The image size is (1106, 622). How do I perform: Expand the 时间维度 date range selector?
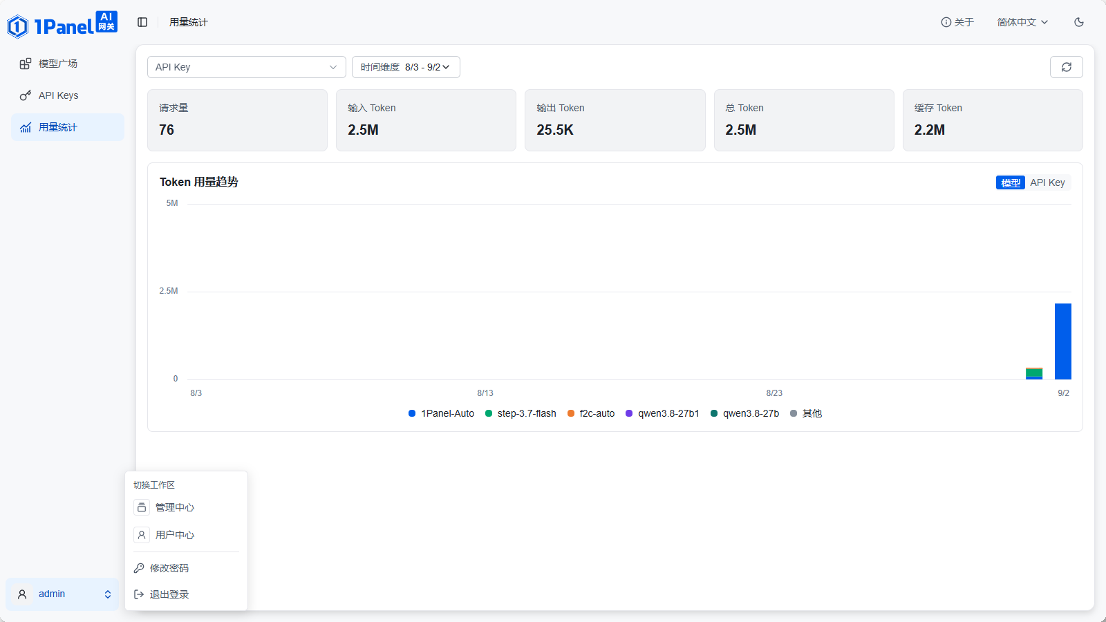[x=406, y=67]
